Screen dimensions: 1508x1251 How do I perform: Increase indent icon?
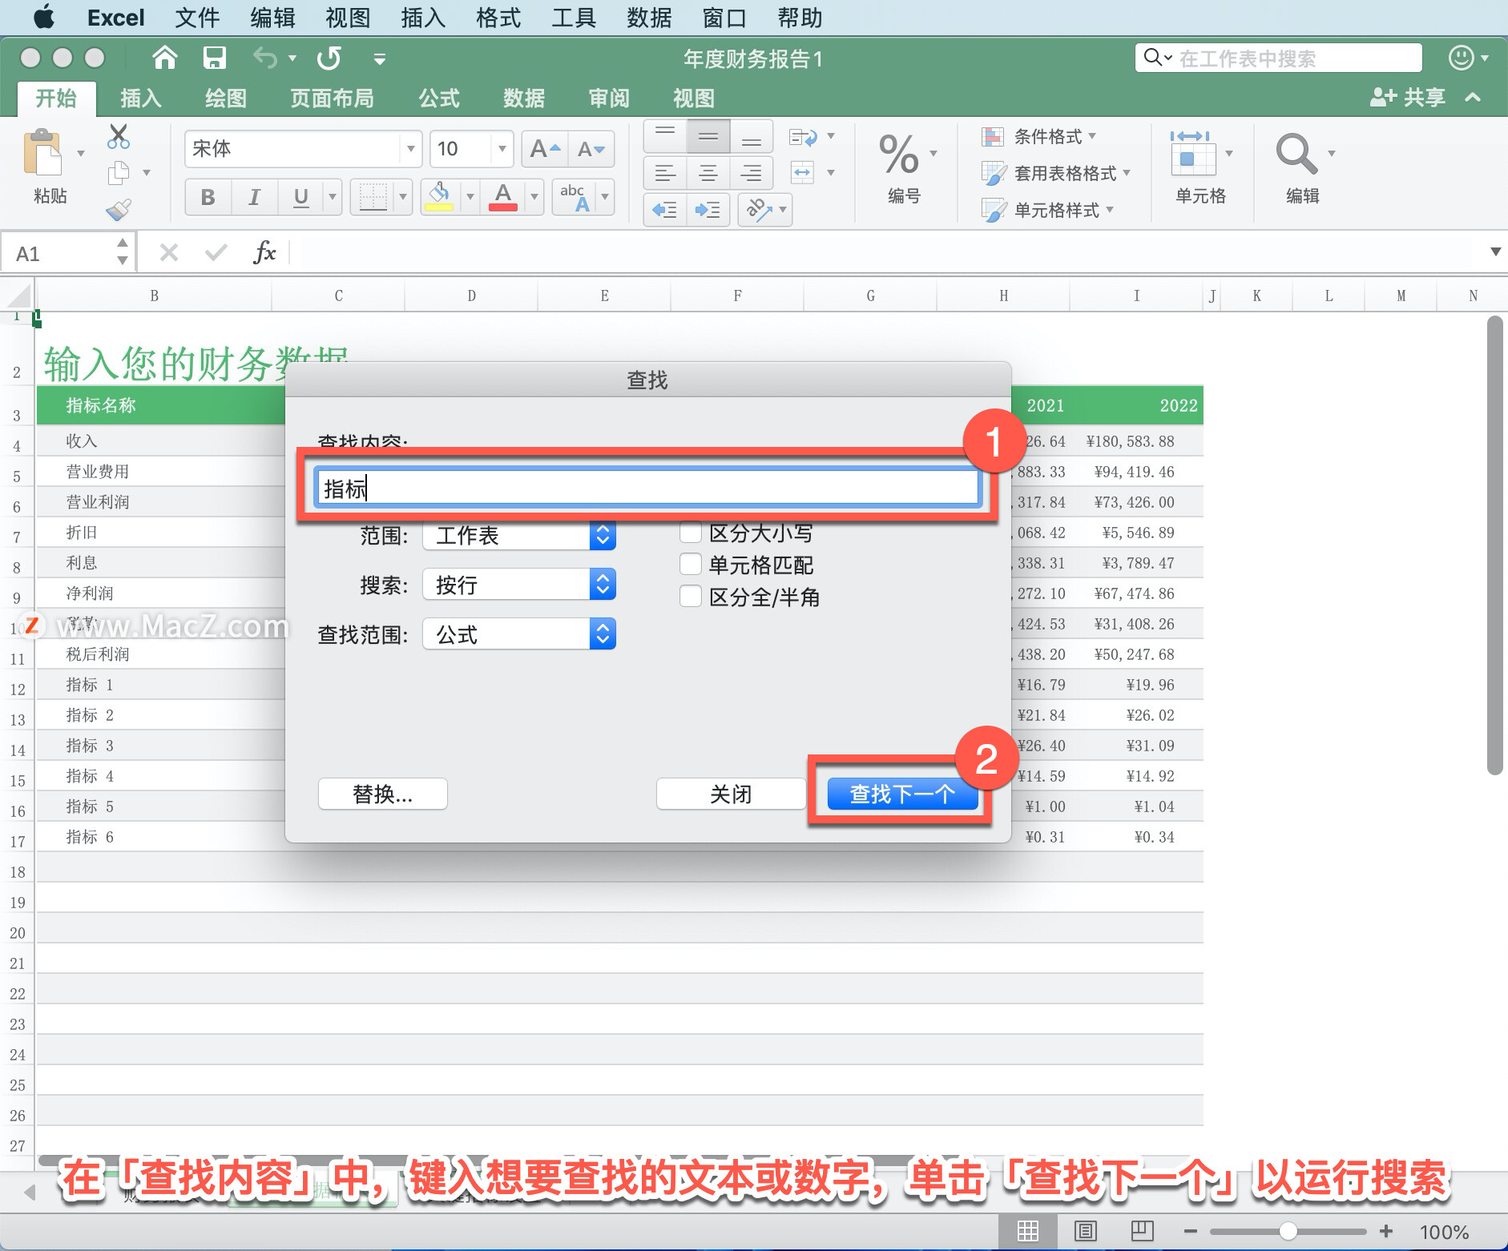point(708,210)
